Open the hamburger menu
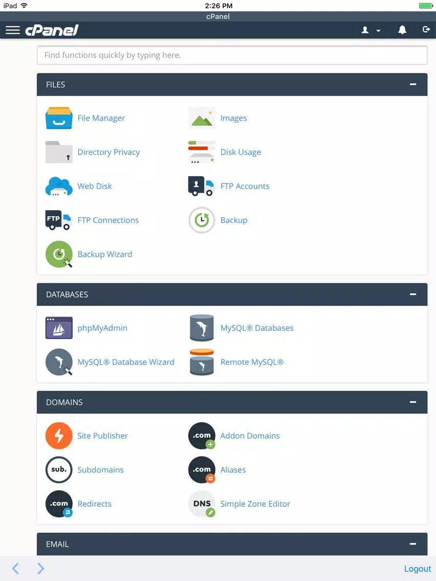Screen dimensions: 436x581 [x=13, y=30]
